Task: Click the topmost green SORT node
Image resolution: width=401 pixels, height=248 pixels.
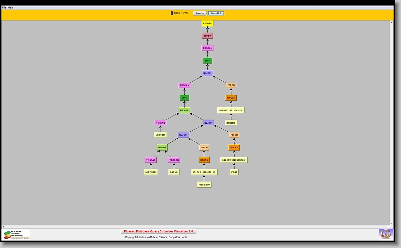Action: [x=207, y=60]
